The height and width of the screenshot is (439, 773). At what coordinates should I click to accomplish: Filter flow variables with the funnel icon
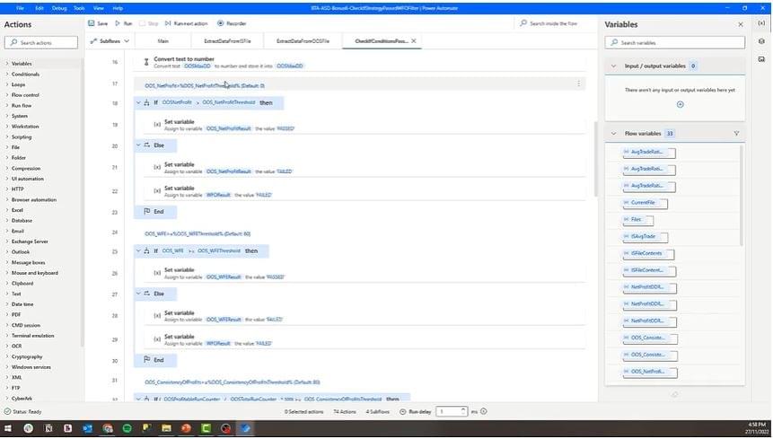[x=736, y=134]
